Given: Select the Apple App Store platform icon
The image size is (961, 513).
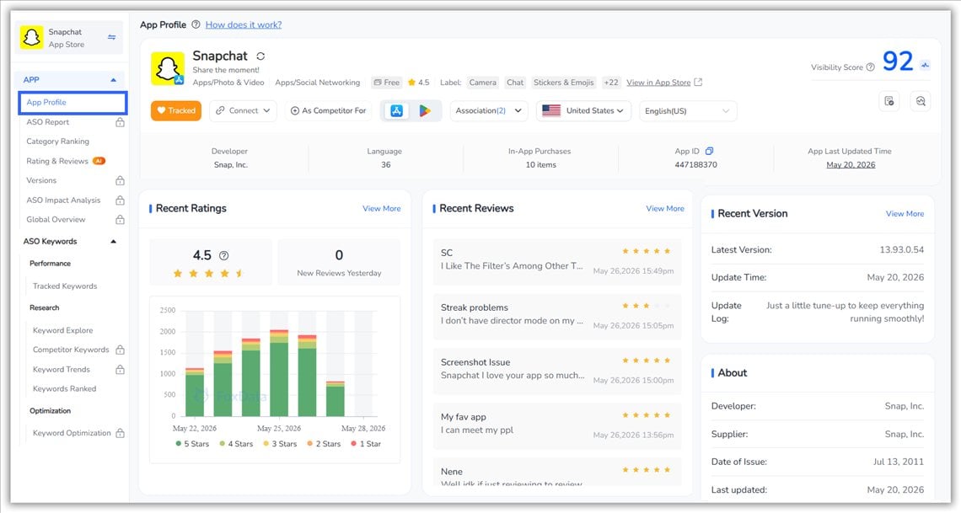Looking at the screenshot, I should pos(396,111).
